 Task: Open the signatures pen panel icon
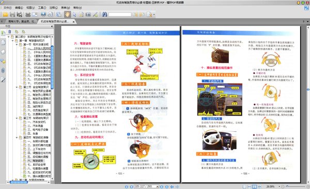click(3, 80)
